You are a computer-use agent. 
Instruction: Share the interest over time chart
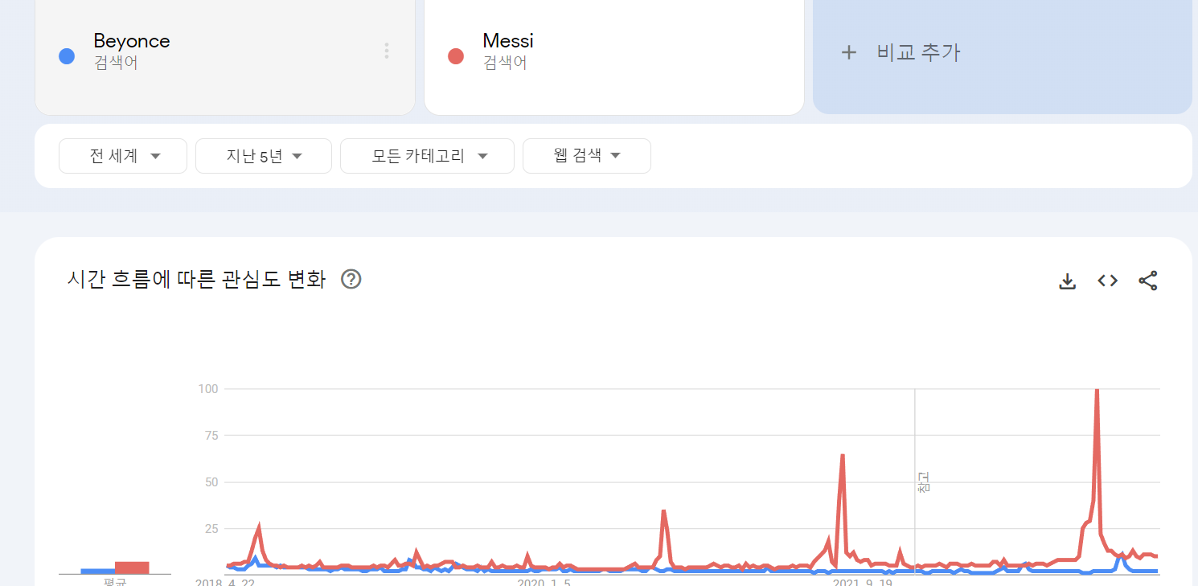coord(1148,281)
